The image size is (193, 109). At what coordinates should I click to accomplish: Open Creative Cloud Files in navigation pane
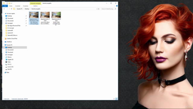coord(12,38)
